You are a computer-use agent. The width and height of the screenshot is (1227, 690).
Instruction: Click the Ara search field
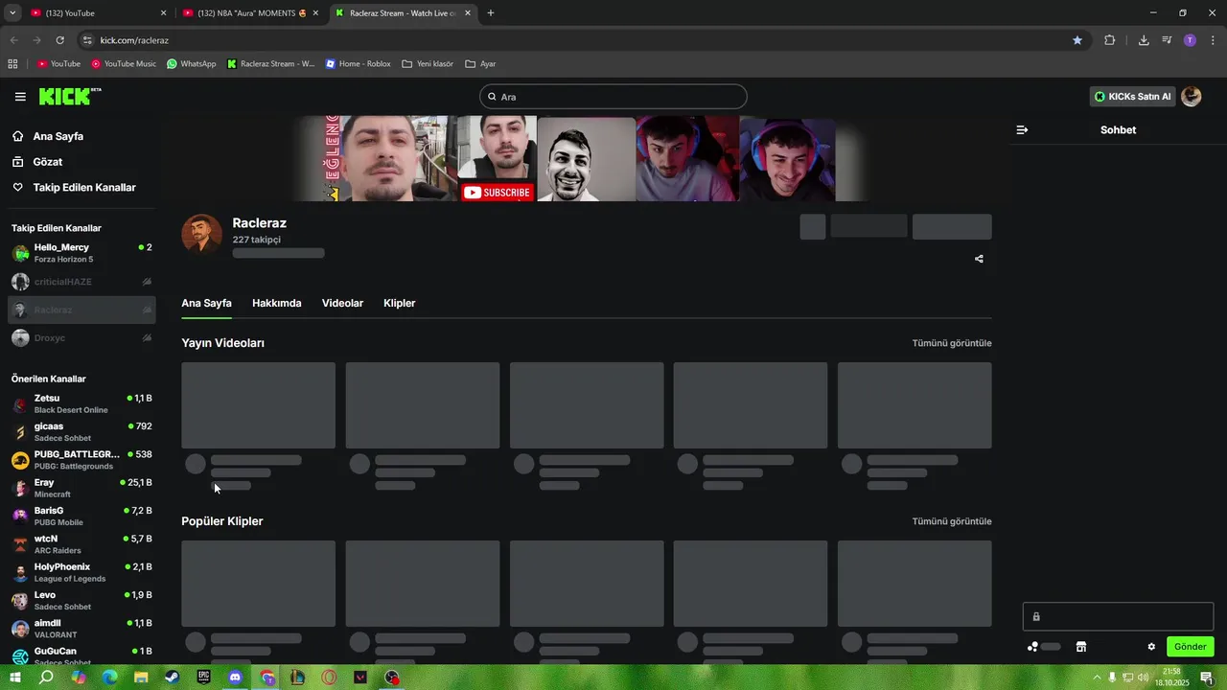pyautogui.click(x=613, y=97)
